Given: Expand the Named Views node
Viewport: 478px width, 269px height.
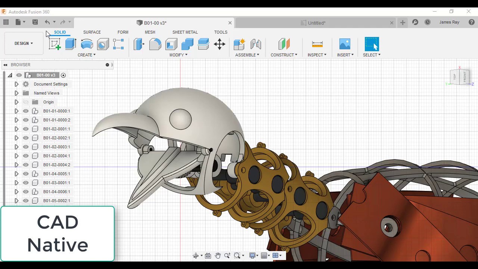Looking at the screenshot, I should pyautogui.click(x=16, y=93).
